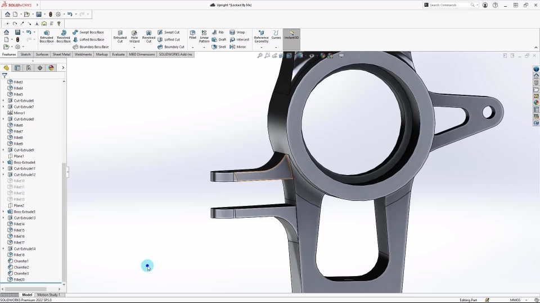Click the Extruded Boss/Base tool
The image size is (540, 303).
pos(47,36)
